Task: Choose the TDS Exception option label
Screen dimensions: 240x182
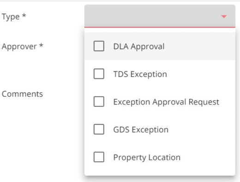Action: coord(140,74)
